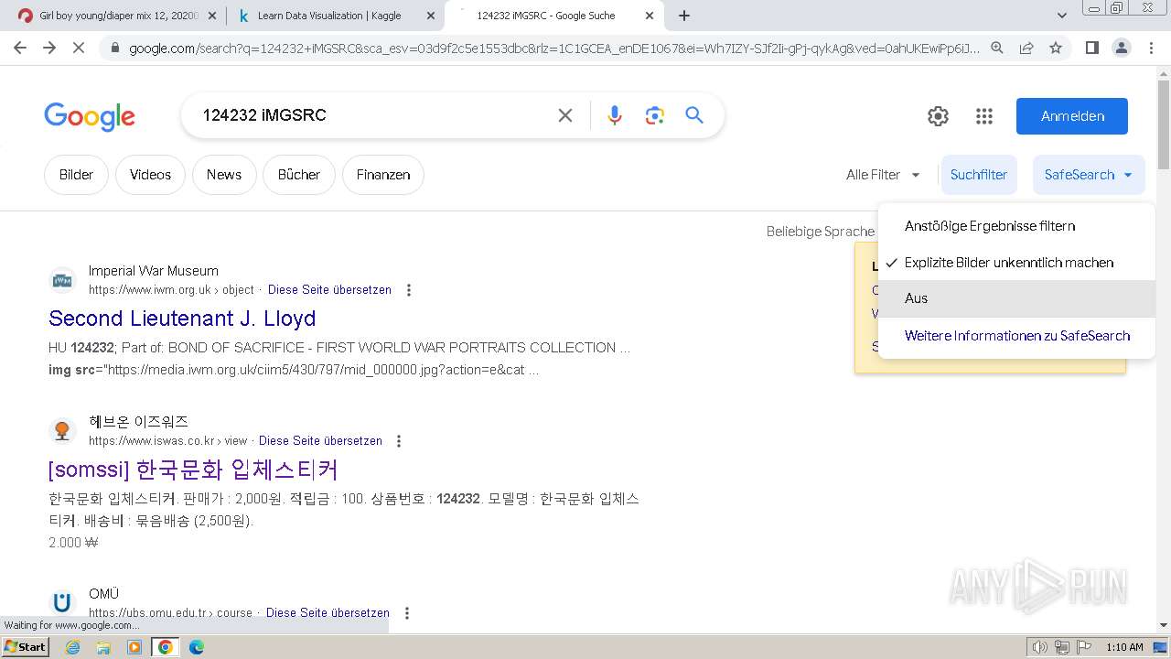Screen dimensions: 1171x659
Task: Expand the SafeSearch dropdown
Action: 1089,175
